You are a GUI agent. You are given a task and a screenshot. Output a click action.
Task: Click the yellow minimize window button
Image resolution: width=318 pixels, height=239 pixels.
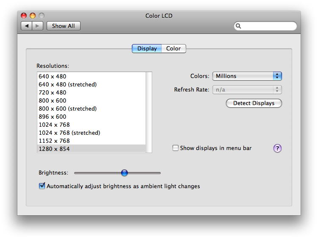pyautogui.click(x=33, y=16)
